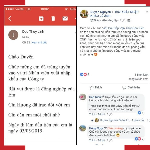150x150 pixels.
Task: Delete the email using the trash icon
Action: 53,18
